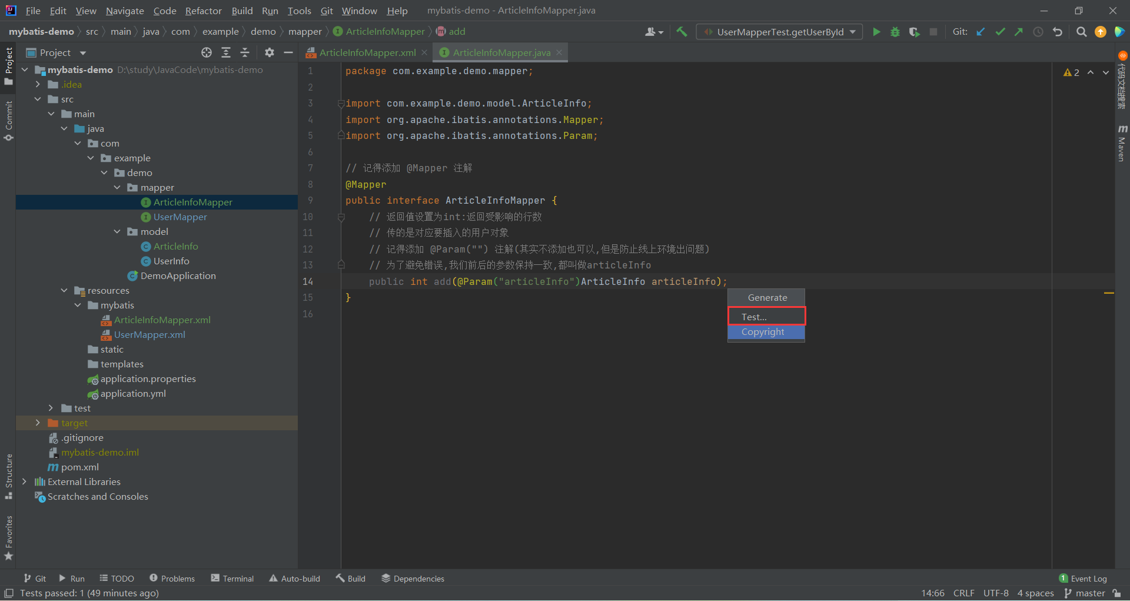Open Dependencies tool window
The width and height of the screenshot is (1130, 601).
tap(413, 579)
